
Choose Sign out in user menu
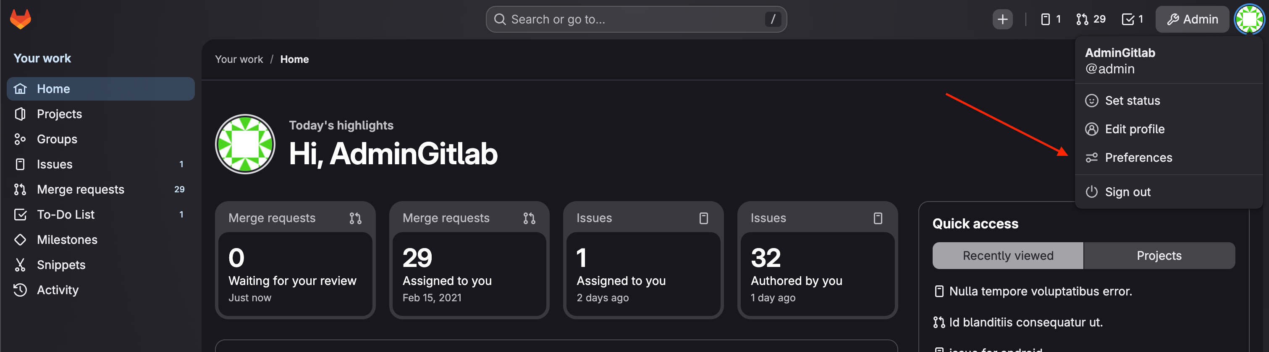[x=1169, y=192]
